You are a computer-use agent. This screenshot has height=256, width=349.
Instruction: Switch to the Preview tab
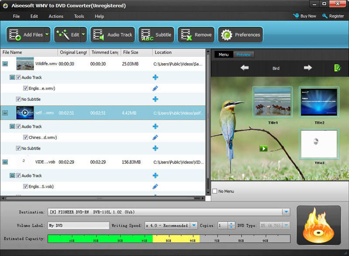point(243,55)
